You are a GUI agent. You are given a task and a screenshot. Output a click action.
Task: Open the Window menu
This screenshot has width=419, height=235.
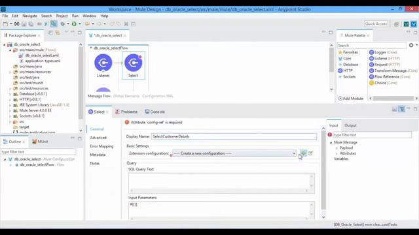(89, 16)
